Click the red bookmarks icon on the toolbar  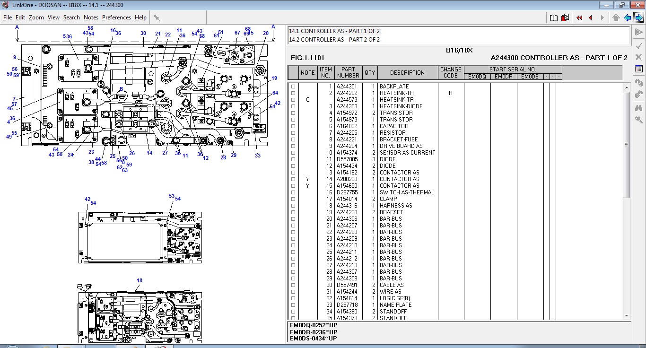pyautogui.click(x=564, y=17)
